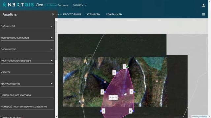
Task: Click the NextGIS Лес logo
Action: tap(23, 5)
